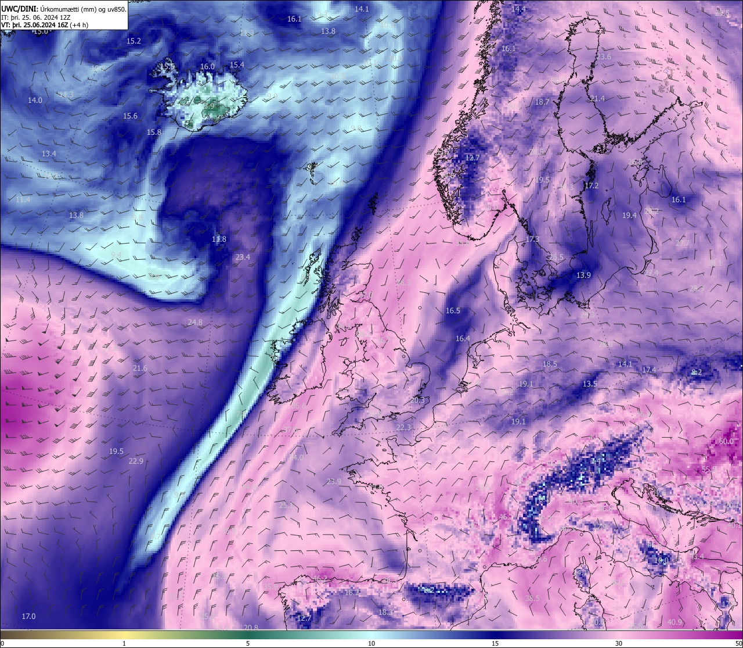Click the '50' tick label on the color scale
The height and width of the screenshot is (648, 743).
pyautogui.click(x=738, y=643)
